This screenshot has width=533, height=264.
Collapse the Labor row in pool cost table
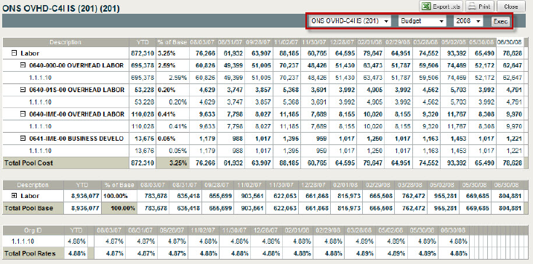pos(14,53)
